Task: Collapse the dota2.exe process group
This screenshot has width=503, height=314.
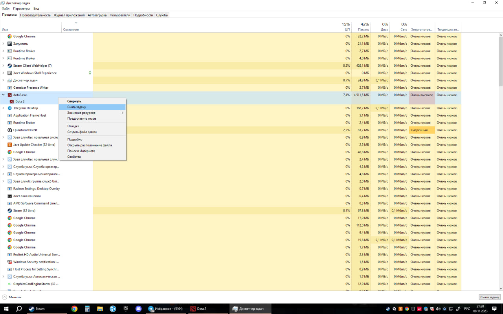Action: pyautogui.click(x=4, y=95)
